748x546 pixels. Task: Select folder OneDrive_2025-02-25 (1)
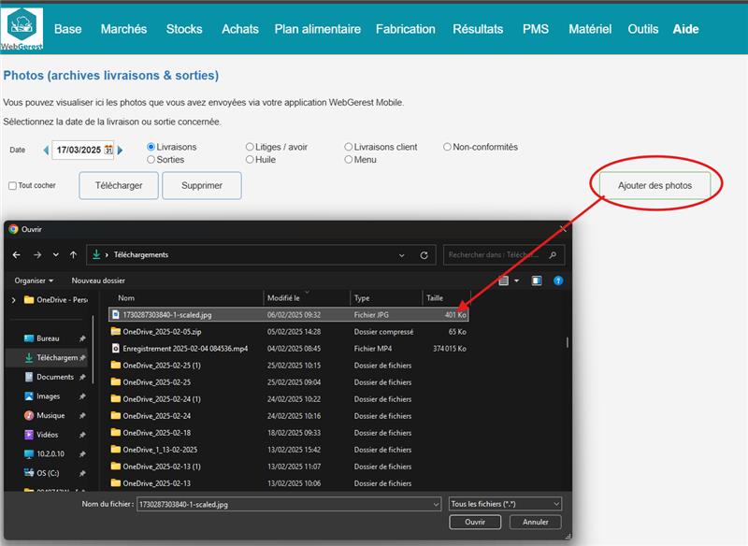coord(289,366)
